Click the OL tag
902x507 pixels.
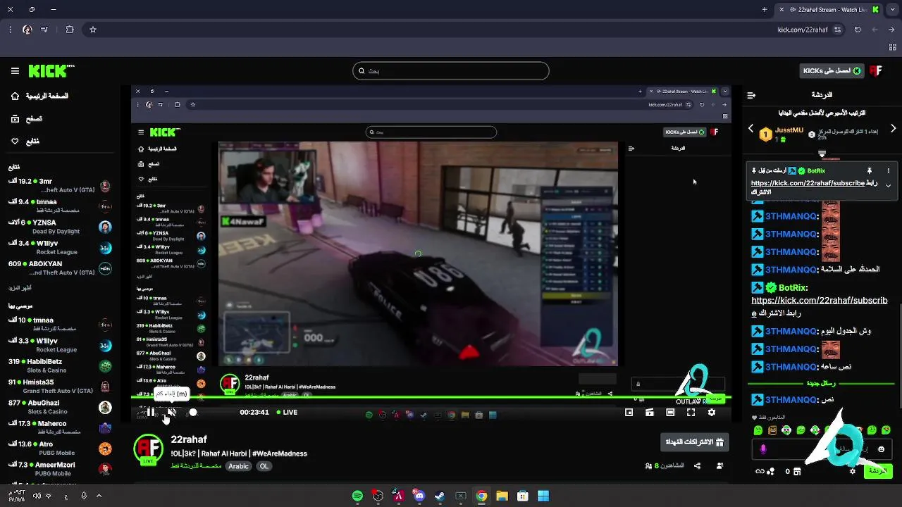coord(264,466)
